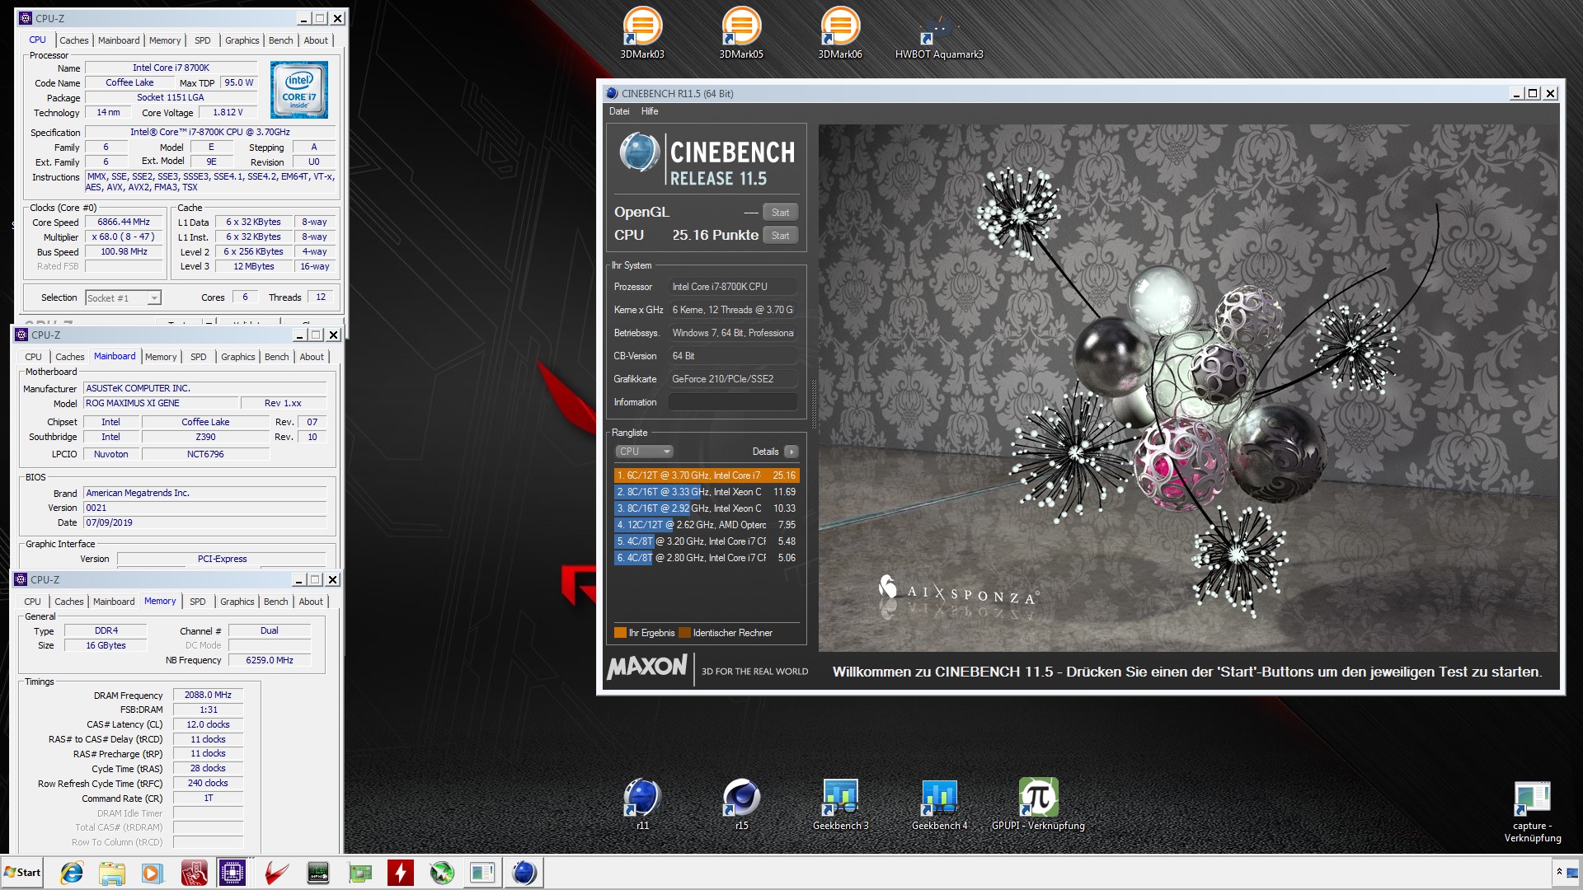Open the 3DMark05 desktop shortcut

pyautogui.click(x=741, y=33)
